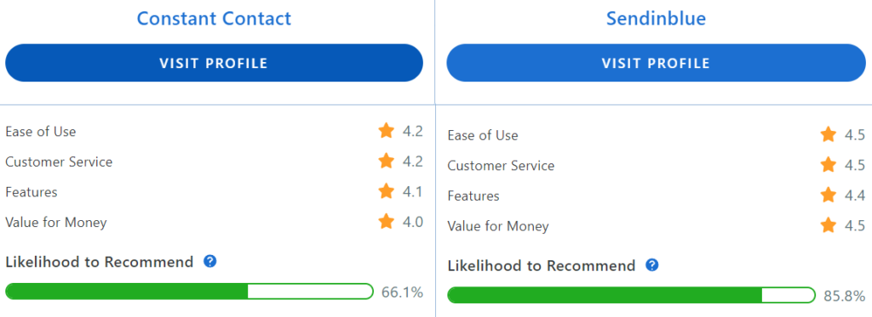Click Constant Contact Ease of Use label
Screen dimensions: 872x317
point(41,132)
